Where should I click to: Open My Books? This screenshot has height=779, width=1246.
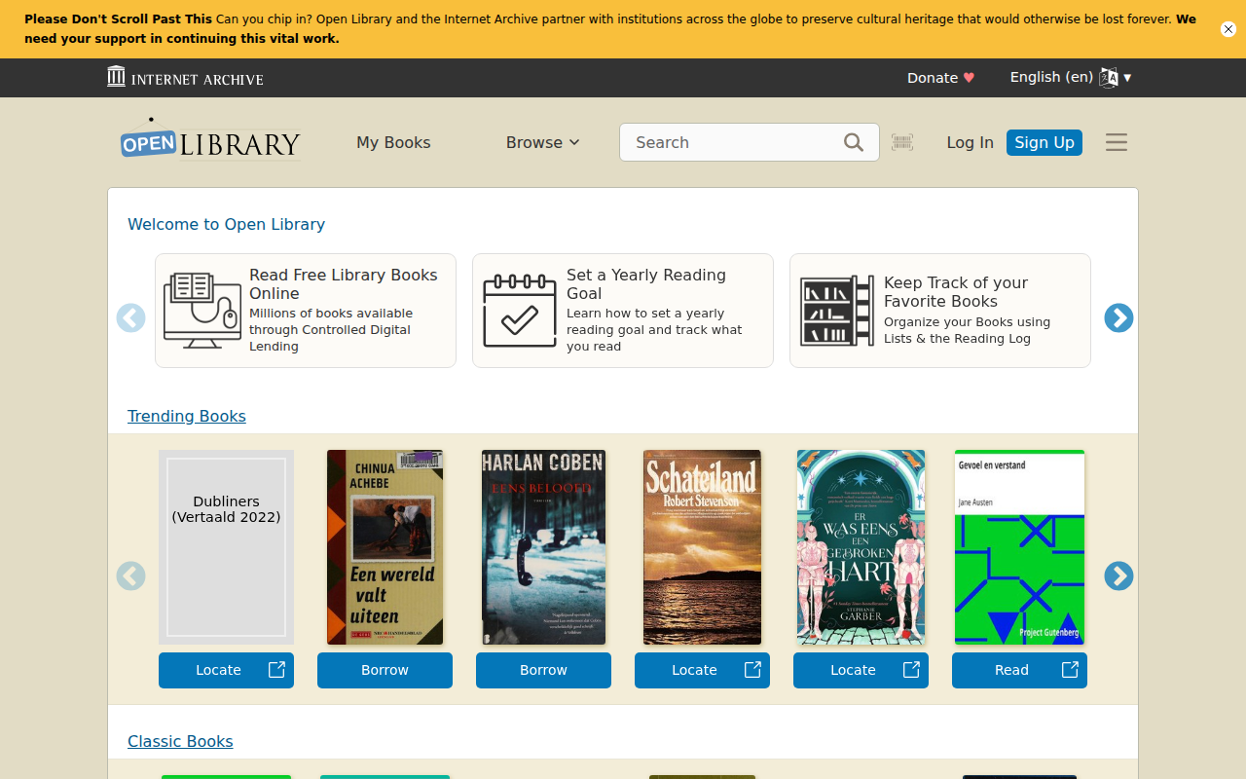[x=393, y=142]
